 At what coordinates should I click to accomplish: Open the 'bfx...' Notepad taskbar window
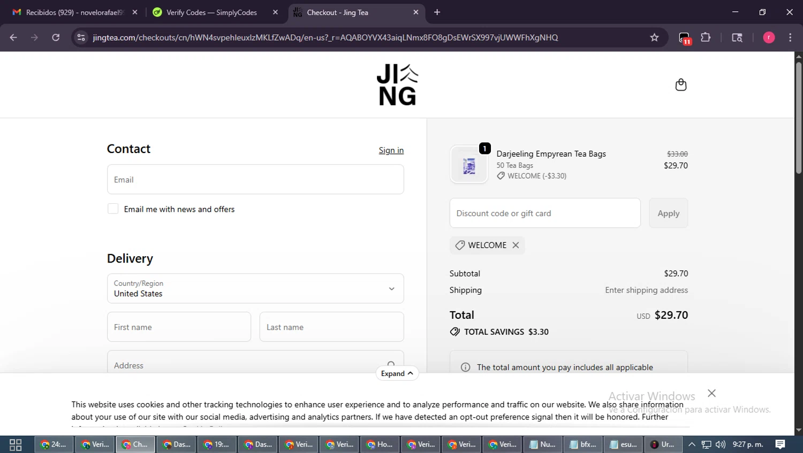click(583, 444)
